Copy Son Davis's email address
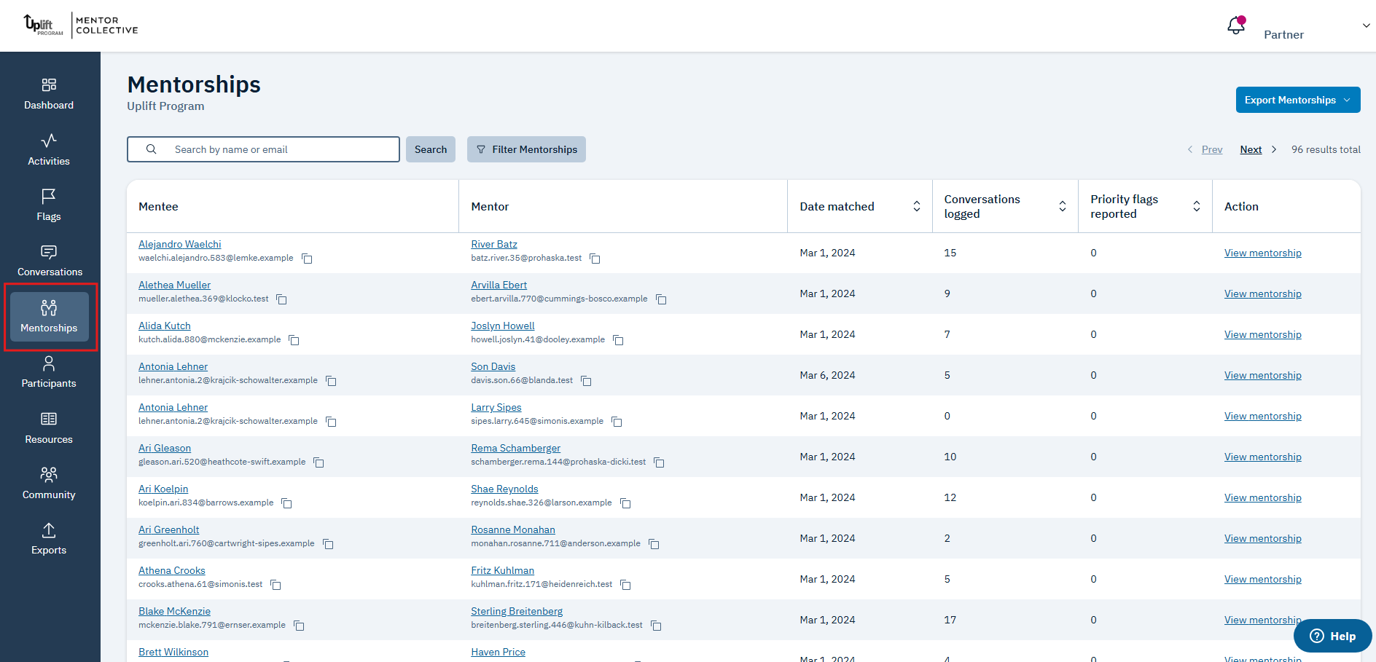This screenshot has height=662, width=1376. [586, 381]
